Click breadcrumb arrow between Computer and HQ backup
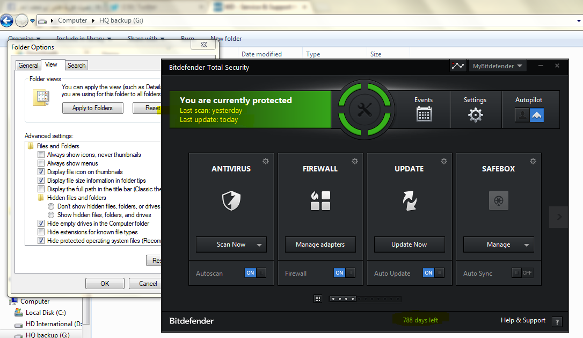 point(93,20)
